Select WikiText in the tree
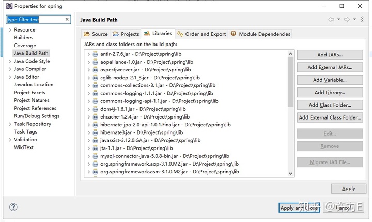This screenshot has width=372, height=222. tap(24, 147)
